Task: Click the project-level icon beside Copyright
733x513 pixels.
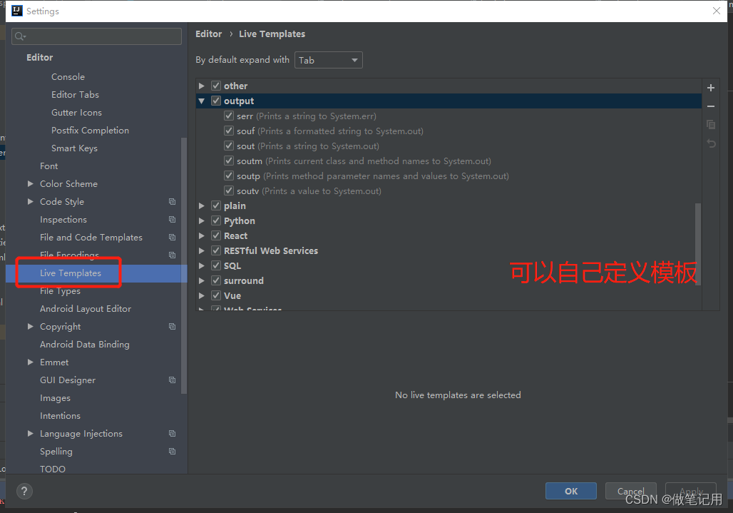Action: tap(172, 326)
